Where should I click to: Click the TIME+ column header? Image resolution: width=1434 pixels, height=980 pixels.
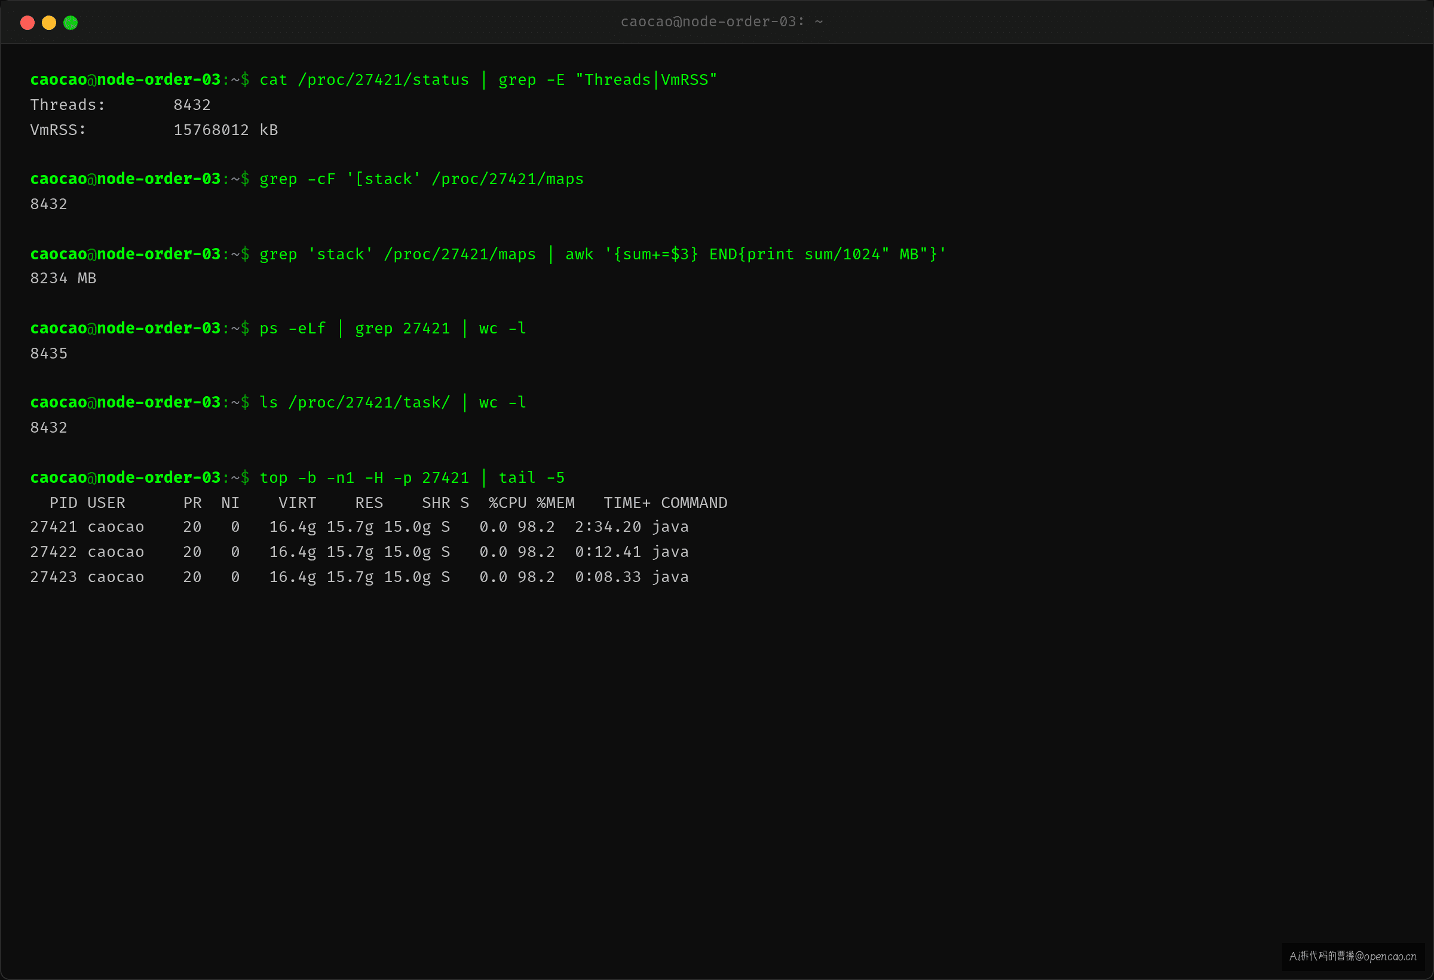627,503
